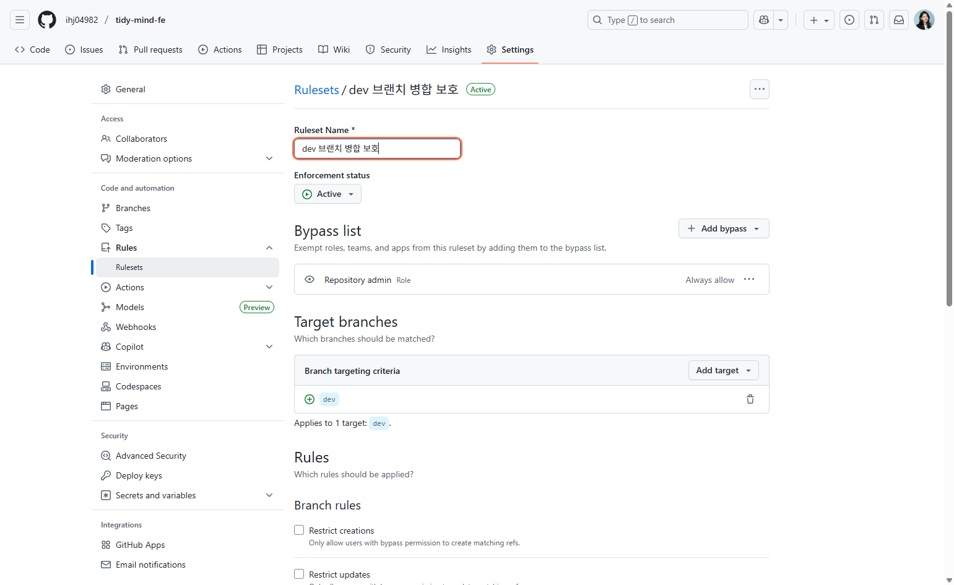Image resolution: width=954 pixels, height=585 pixels.
Task: Open the Add target dropdown
Action: pyautogui.click(x=724, y=370)
